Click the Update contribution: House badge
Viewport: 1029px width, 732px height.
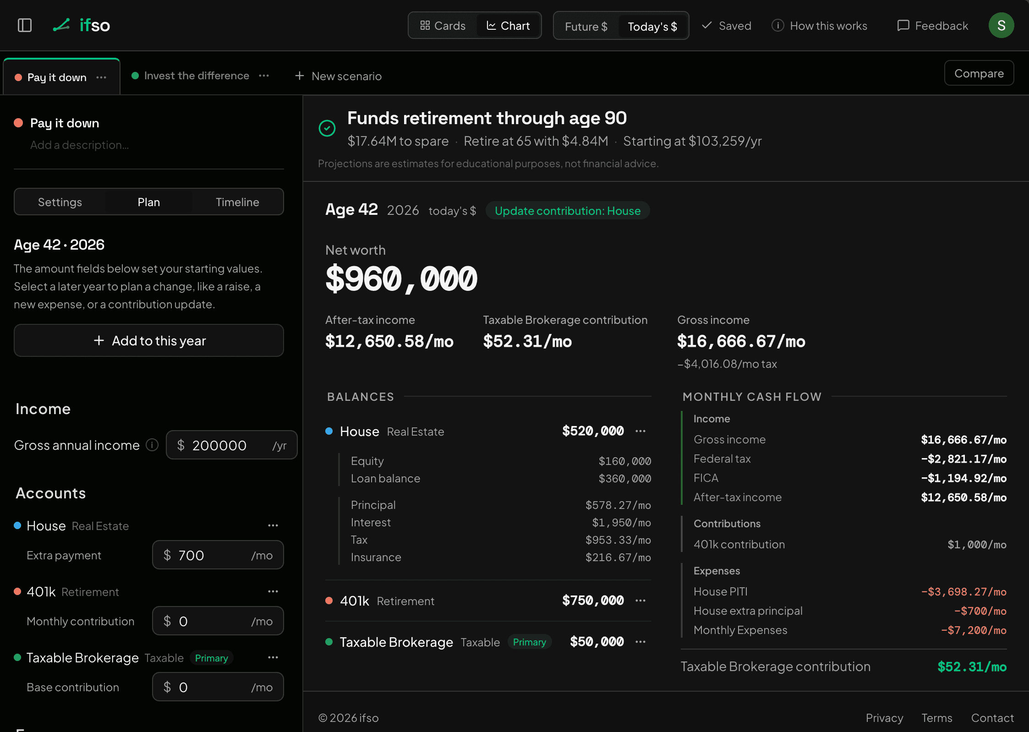pos(568,211)
